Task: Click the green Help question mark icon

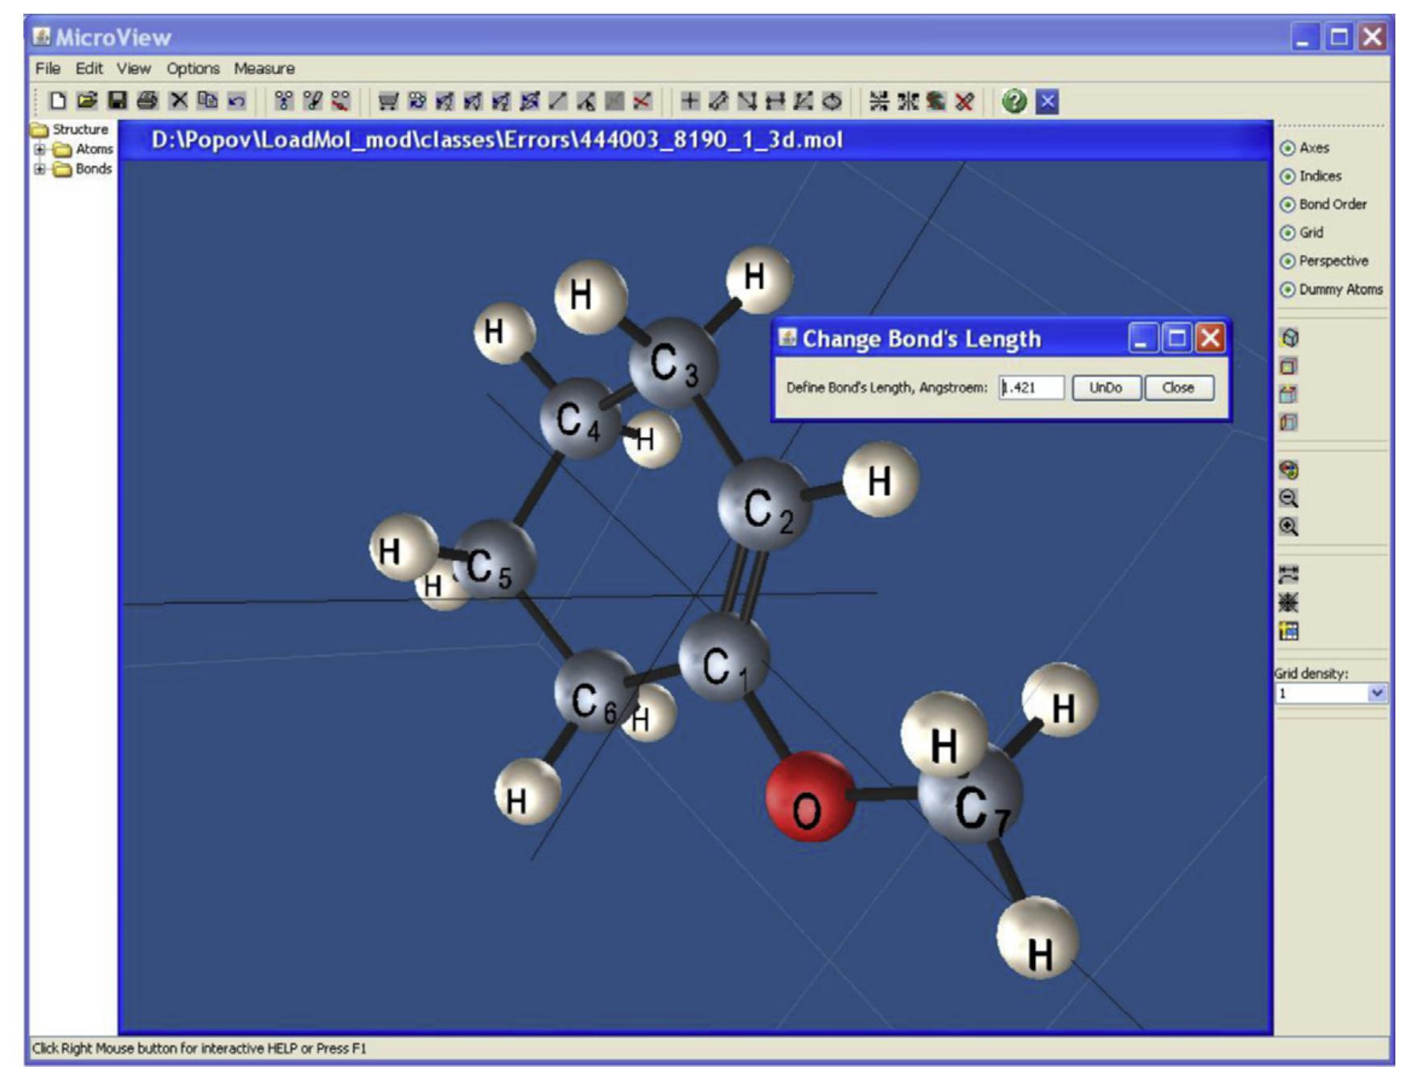Action: (x=1015, y=101)
